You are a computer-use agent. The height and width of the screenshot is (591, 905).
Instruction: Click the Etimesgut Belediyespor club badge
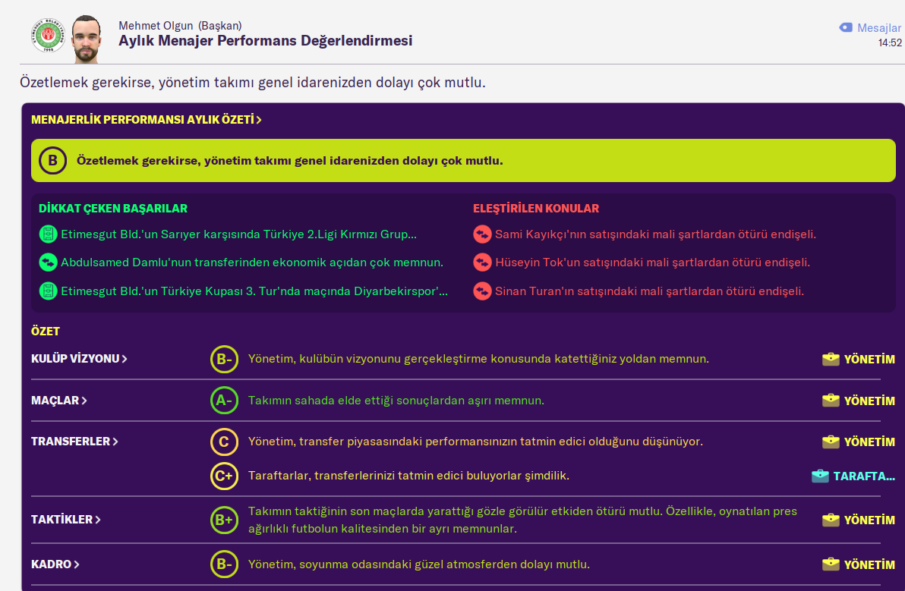coord(47,36)
